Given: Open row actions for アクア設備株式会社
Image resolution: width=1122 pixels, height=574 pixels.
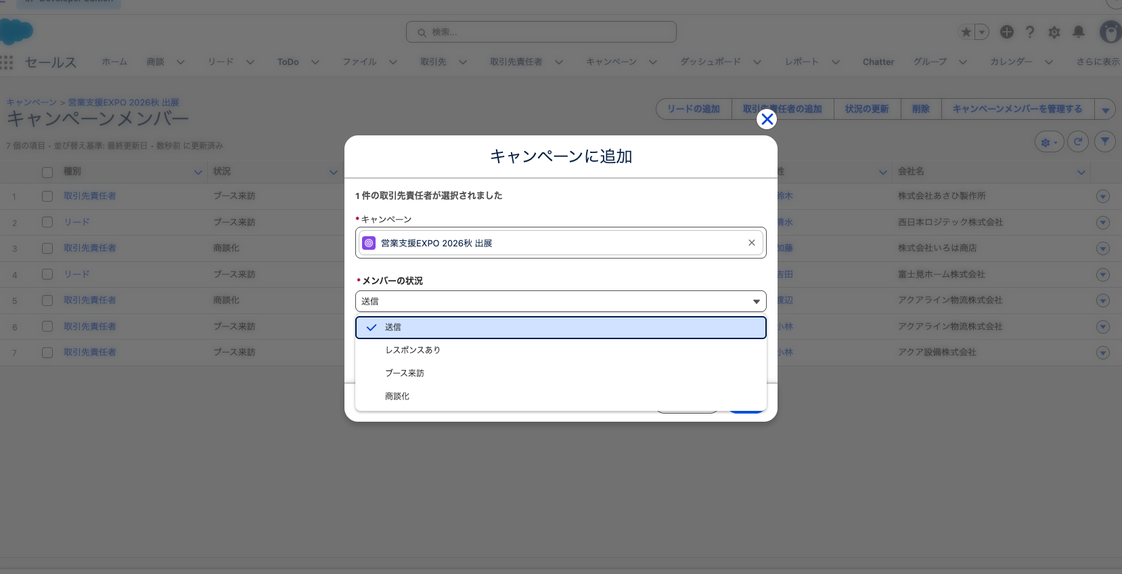Looking at the screenshot, I should pyautogui.click(x=1103, y=353).
